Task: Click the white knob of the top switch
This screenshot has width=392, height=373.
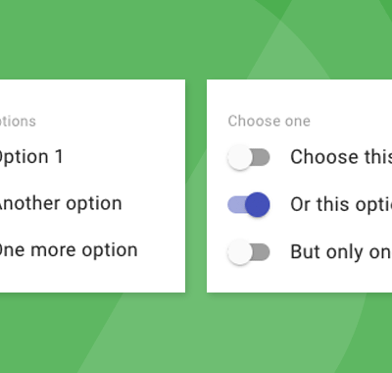Action: pyautogui.click(x=240, y=157)
